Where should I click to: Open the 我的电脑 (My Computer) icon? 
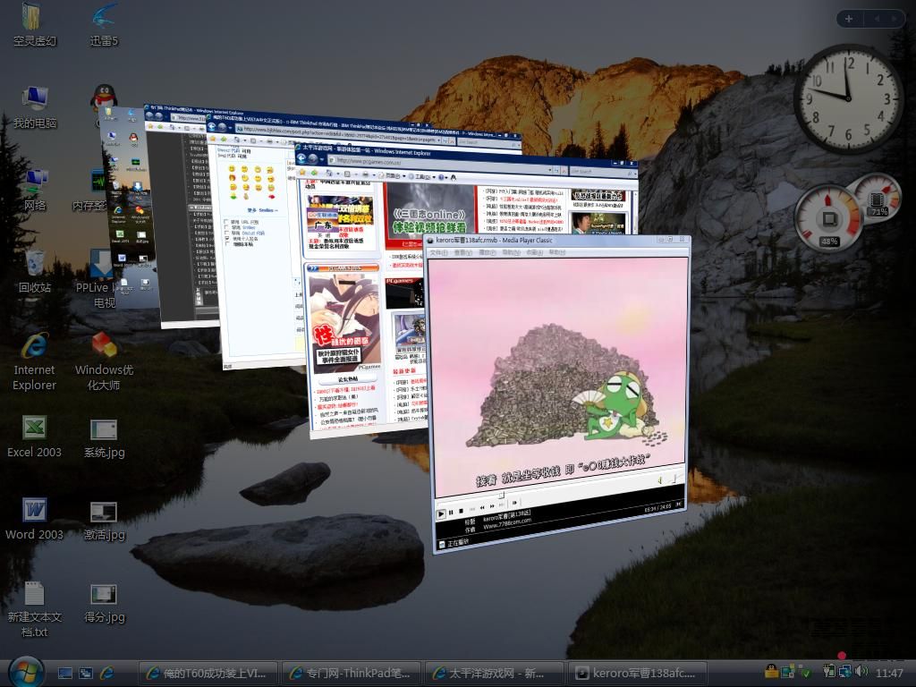[34, 99]
